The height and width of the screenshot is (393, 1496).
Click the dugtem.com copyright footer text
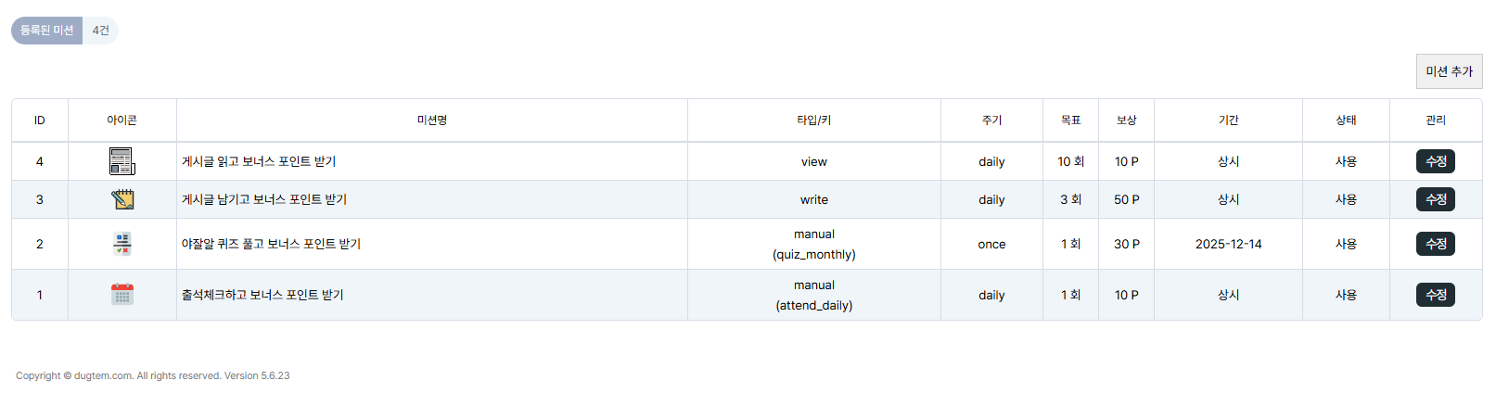153,375
